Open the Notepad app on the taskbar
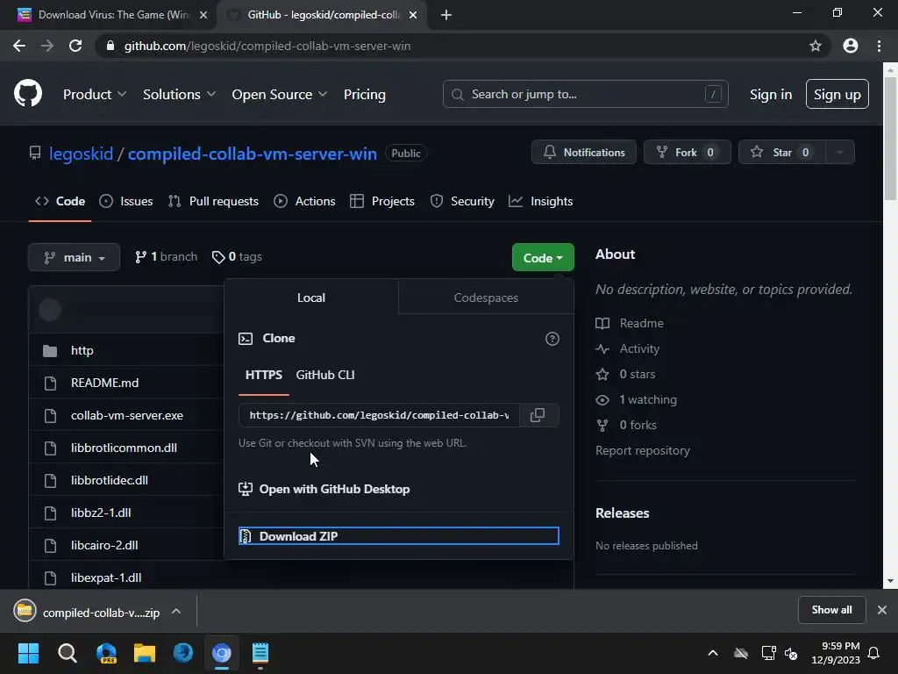The image size is (898, 674). click(x=260, y=653)
